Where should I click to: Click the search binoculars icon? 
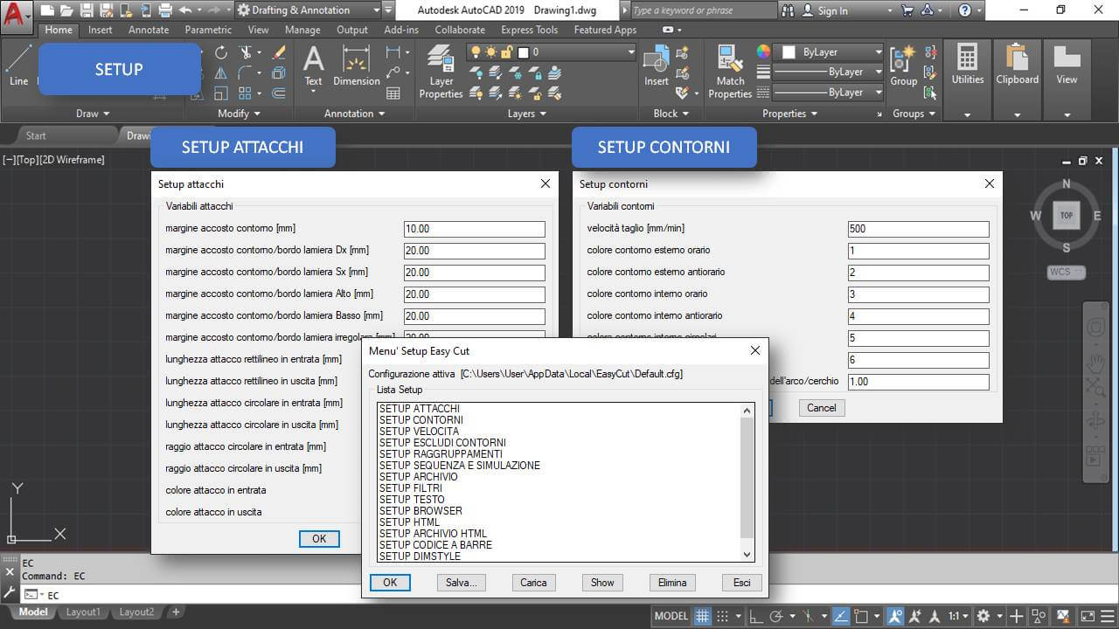(x=788, y=10)
